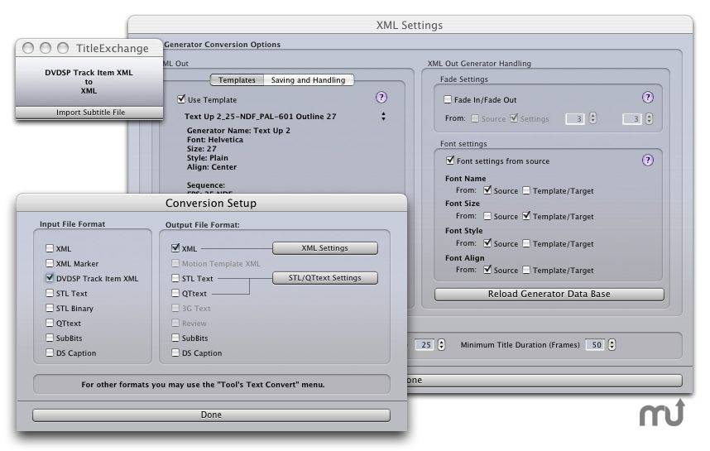This screenshot has width=710, height=451.
Task: Toggle Font Align Source checkbox
Action: coord(487,270)
